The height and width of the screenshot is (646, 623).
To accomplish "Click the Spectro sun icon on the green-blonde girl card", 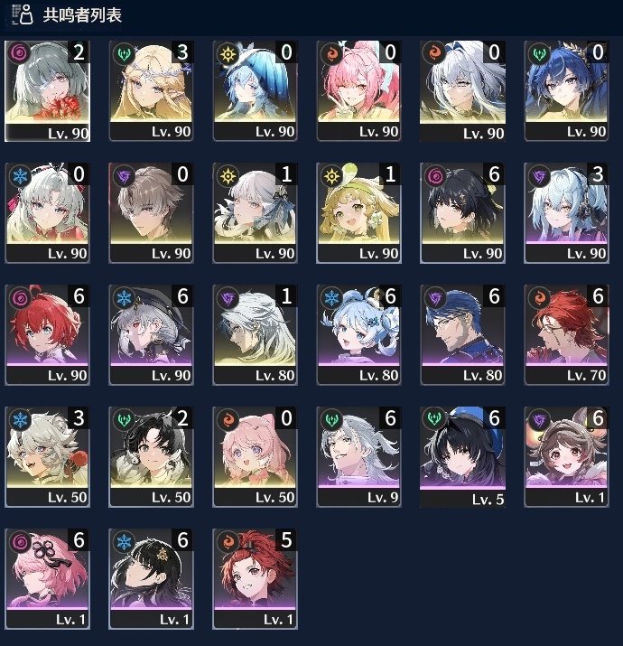I will click(331, 176).
